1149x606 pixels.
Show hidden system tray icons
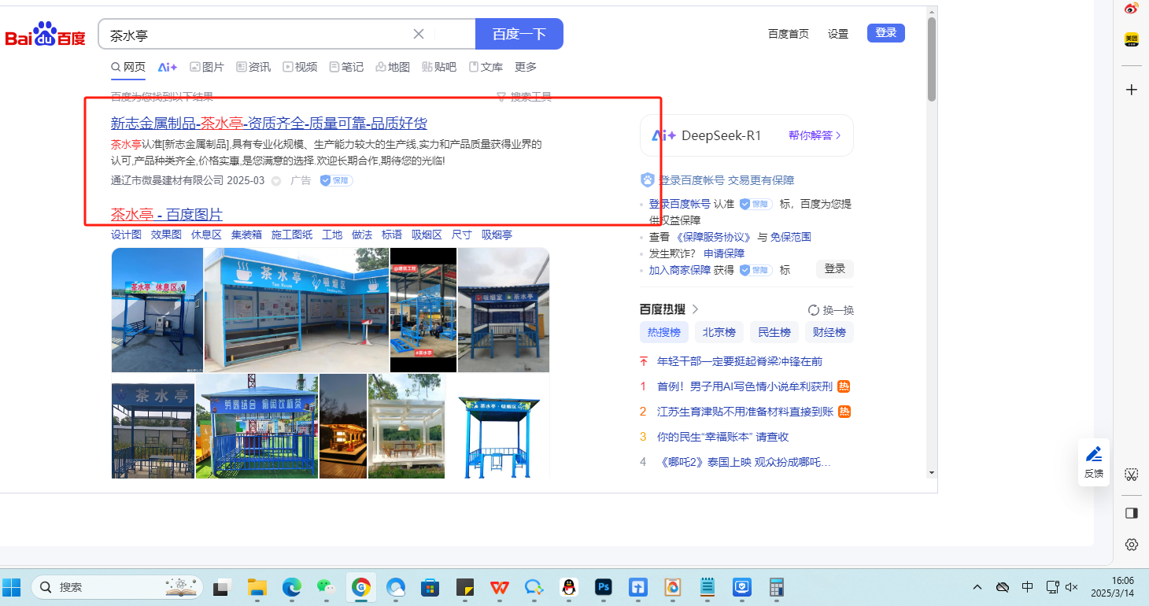[977, 587]
